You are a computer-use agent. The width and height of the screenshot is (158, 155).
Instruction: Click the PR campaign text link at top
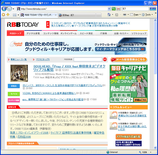pos(90,25)
